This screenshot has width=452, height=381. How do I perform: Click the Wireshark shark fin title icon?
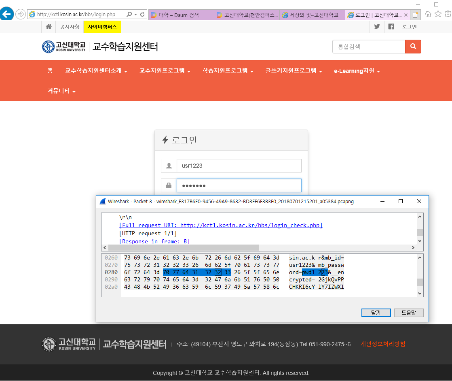coord(103,202)
